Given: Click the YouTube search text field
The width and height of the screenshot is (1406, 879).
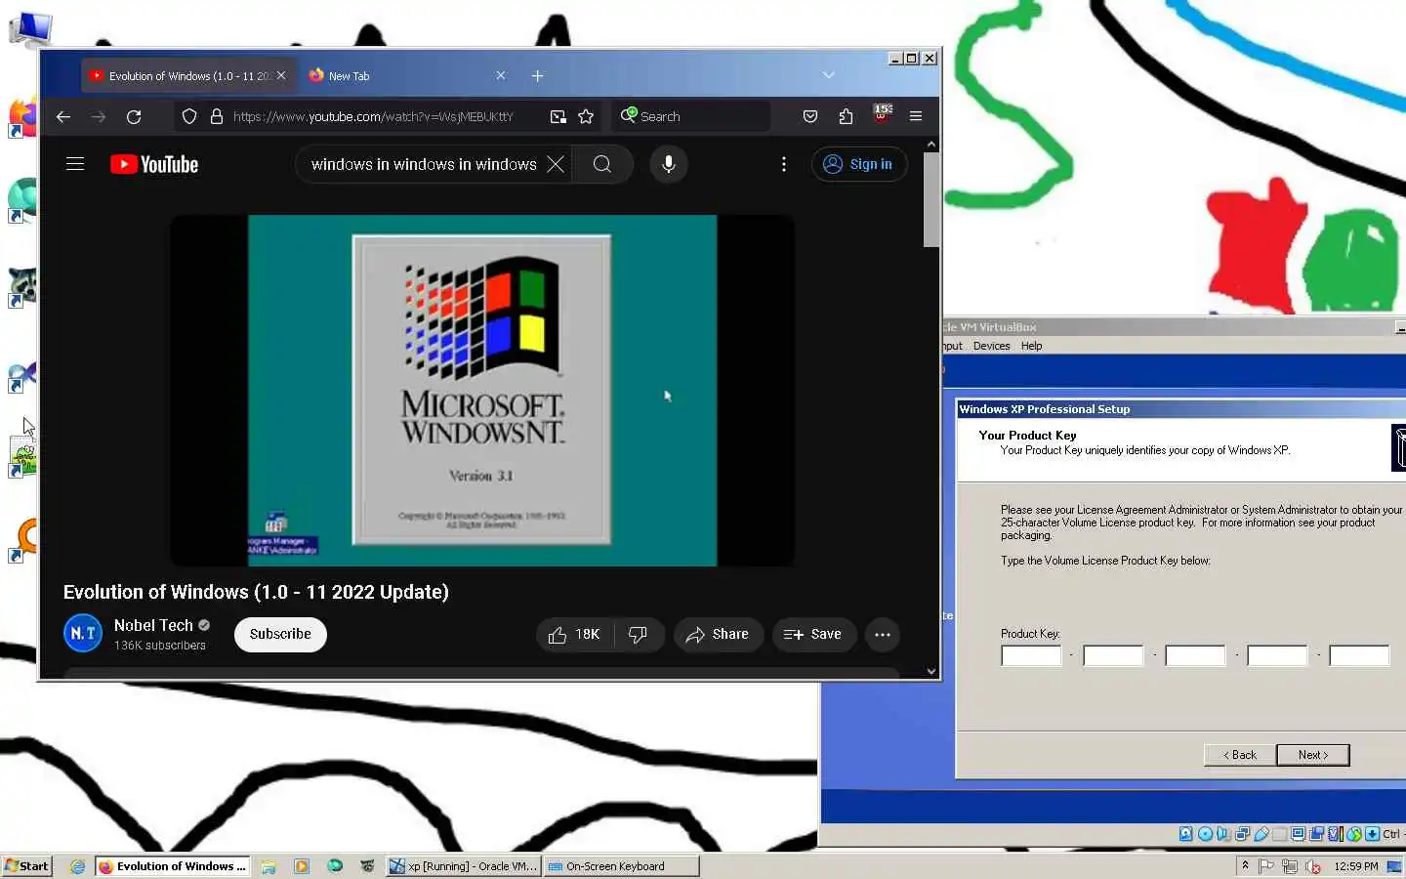Looking at the screenshot, I should point(424,164).
